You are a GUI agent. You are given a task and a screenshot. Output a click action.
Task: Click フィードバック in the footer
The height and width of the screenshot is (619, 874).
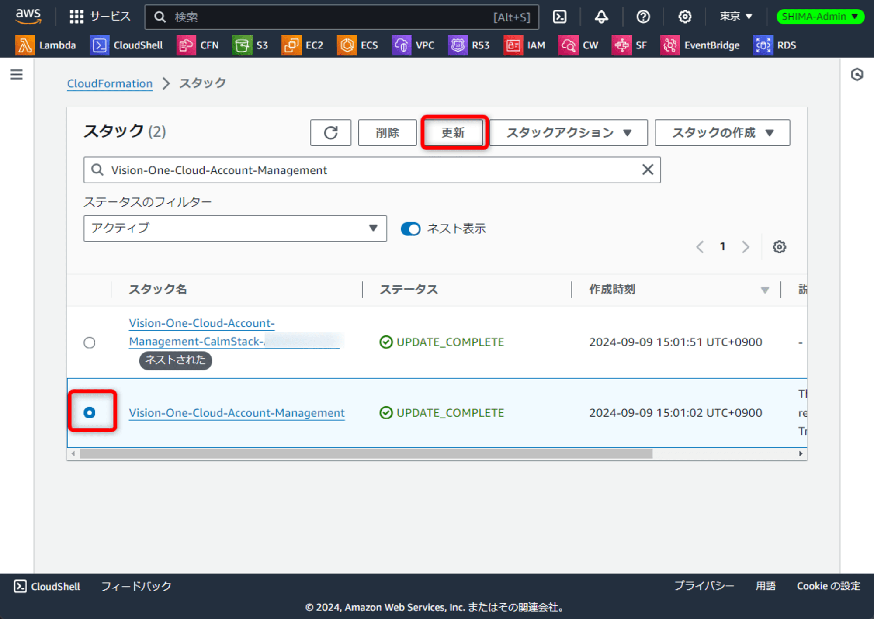point(136,586)
